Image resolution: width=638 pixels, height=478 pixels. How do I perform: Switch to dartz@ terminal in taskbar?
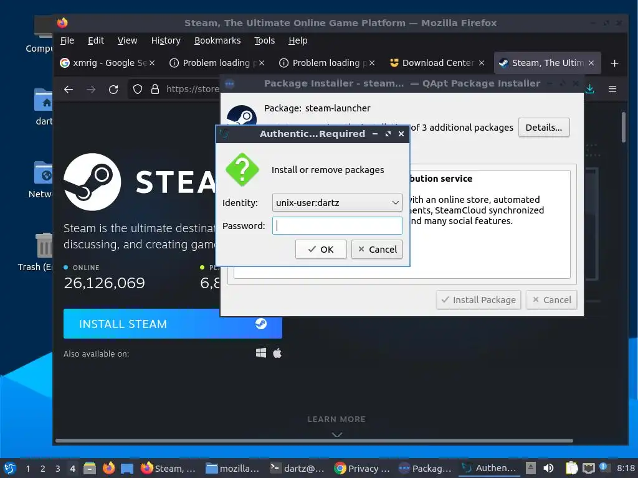(x=297, y=468)
